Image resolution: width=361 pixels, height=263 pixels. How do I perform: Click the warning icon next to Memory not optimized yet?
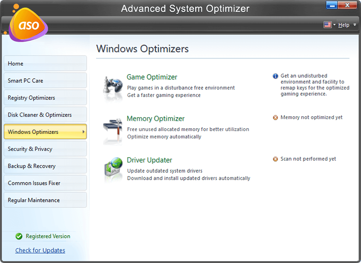(x=275, y=118)
